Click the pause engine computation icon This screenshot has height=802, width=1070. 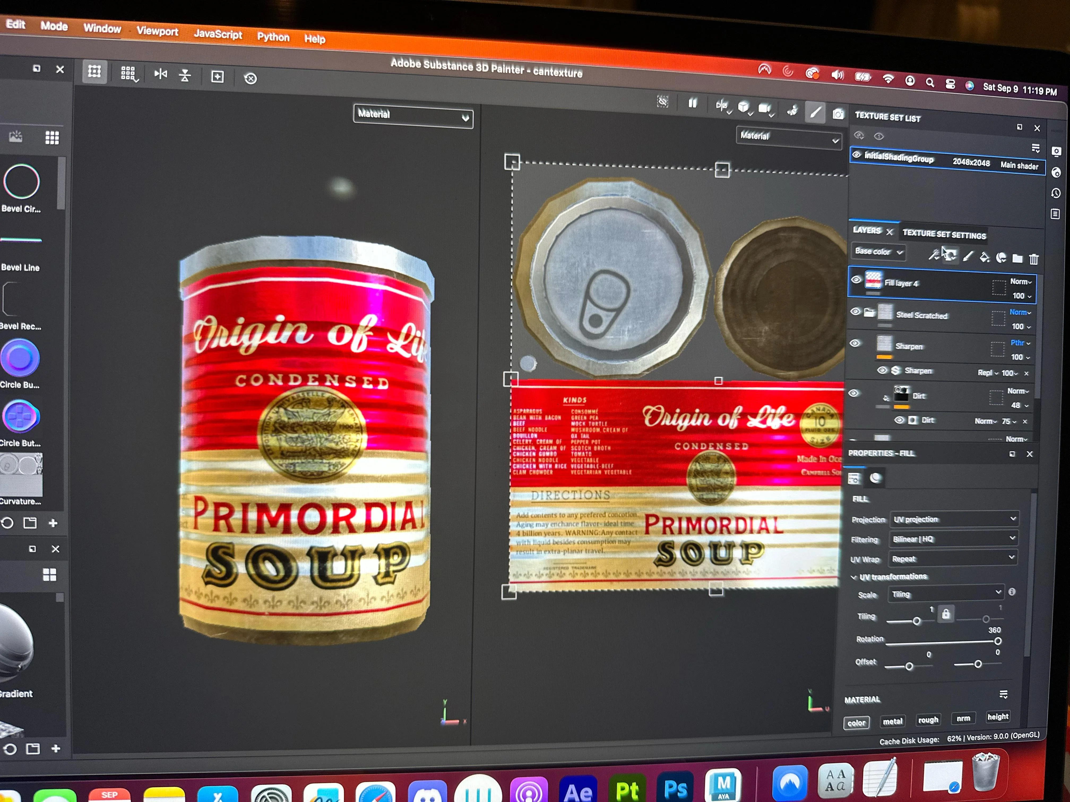693,103
